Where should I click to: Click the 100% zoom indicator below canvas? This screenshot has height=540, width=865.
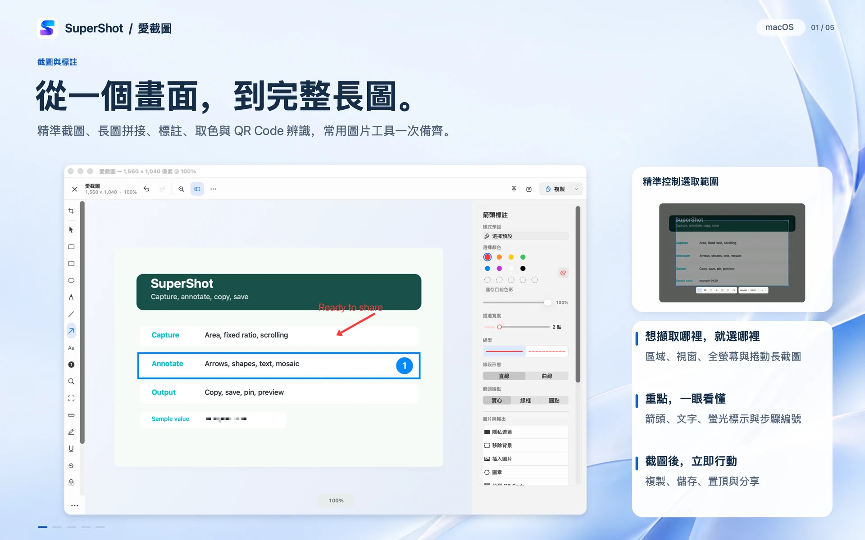[336, 500]
